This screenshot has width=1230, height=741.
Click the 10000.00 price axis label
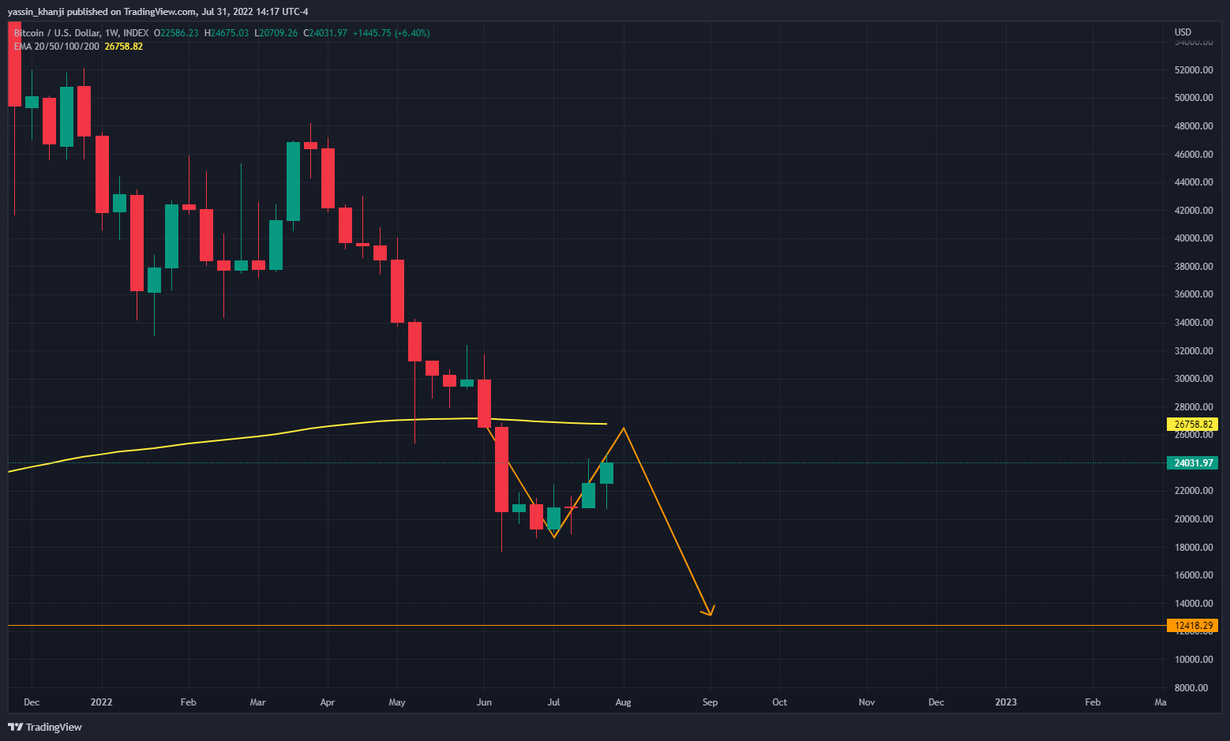1194,660
